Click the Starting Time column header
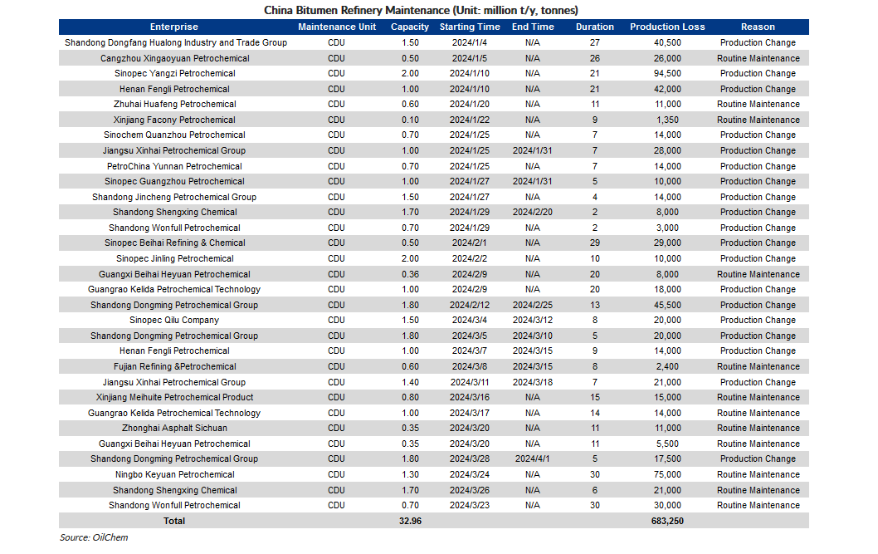Image resolution: width=878 pixels, height=554 pixels. 470,27
